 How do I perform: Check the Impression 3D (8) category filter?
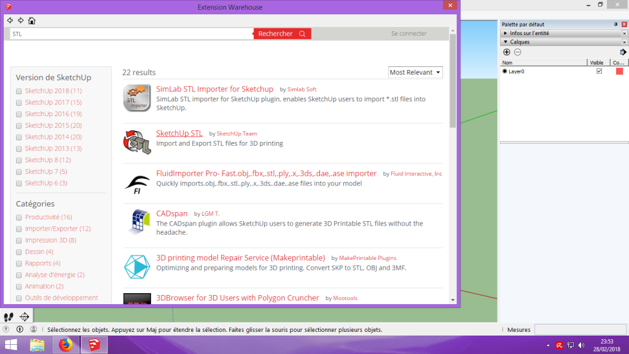(19, 241)
